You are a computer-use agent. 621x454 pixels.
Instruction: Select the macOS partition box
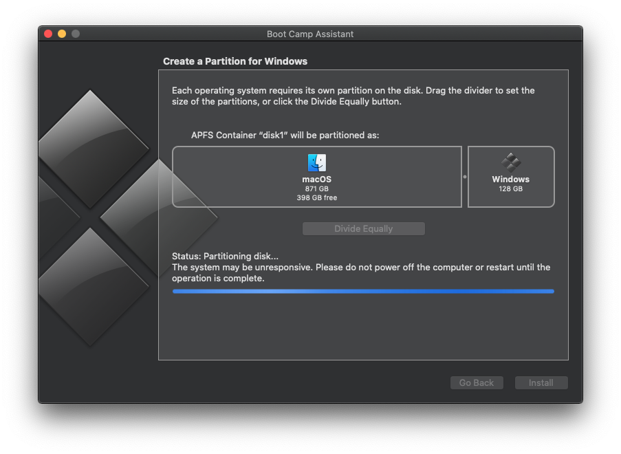(x=316, y=176)
